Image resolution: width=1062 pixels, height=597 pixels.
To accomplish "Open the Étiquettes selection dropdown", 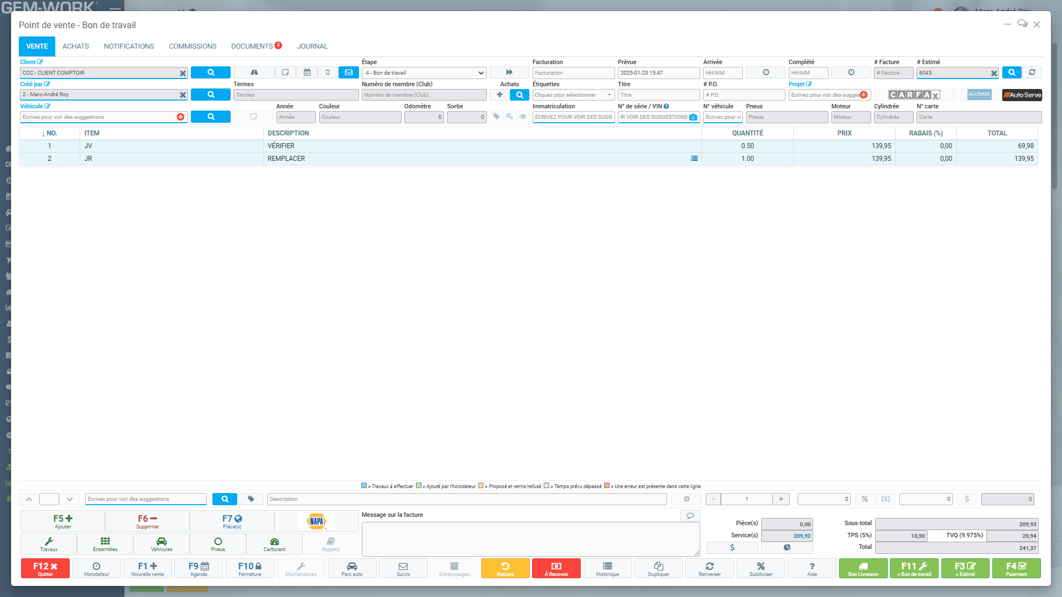I will 573,95.
